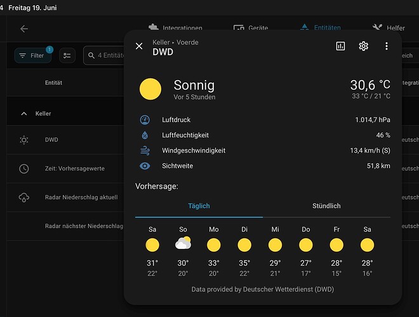Open the Entitäten tab
This screenshot has width=419, height=317.
click(x=321, y=27)
